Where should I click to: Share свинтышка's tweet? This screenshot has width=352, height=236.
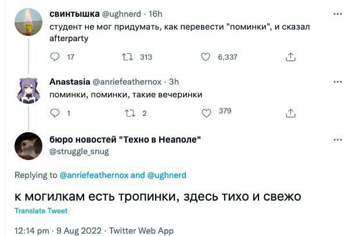291,57
